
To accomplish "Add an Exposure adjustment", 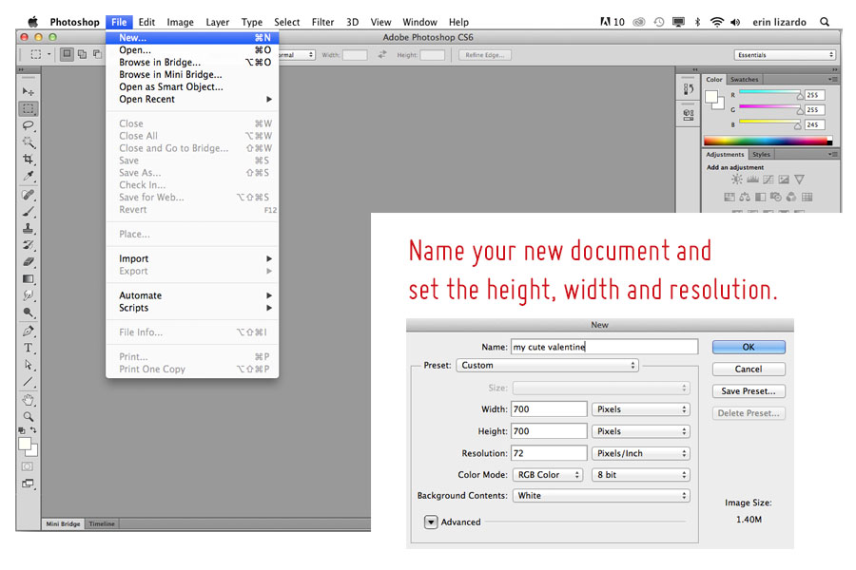I will coord(784,180).
